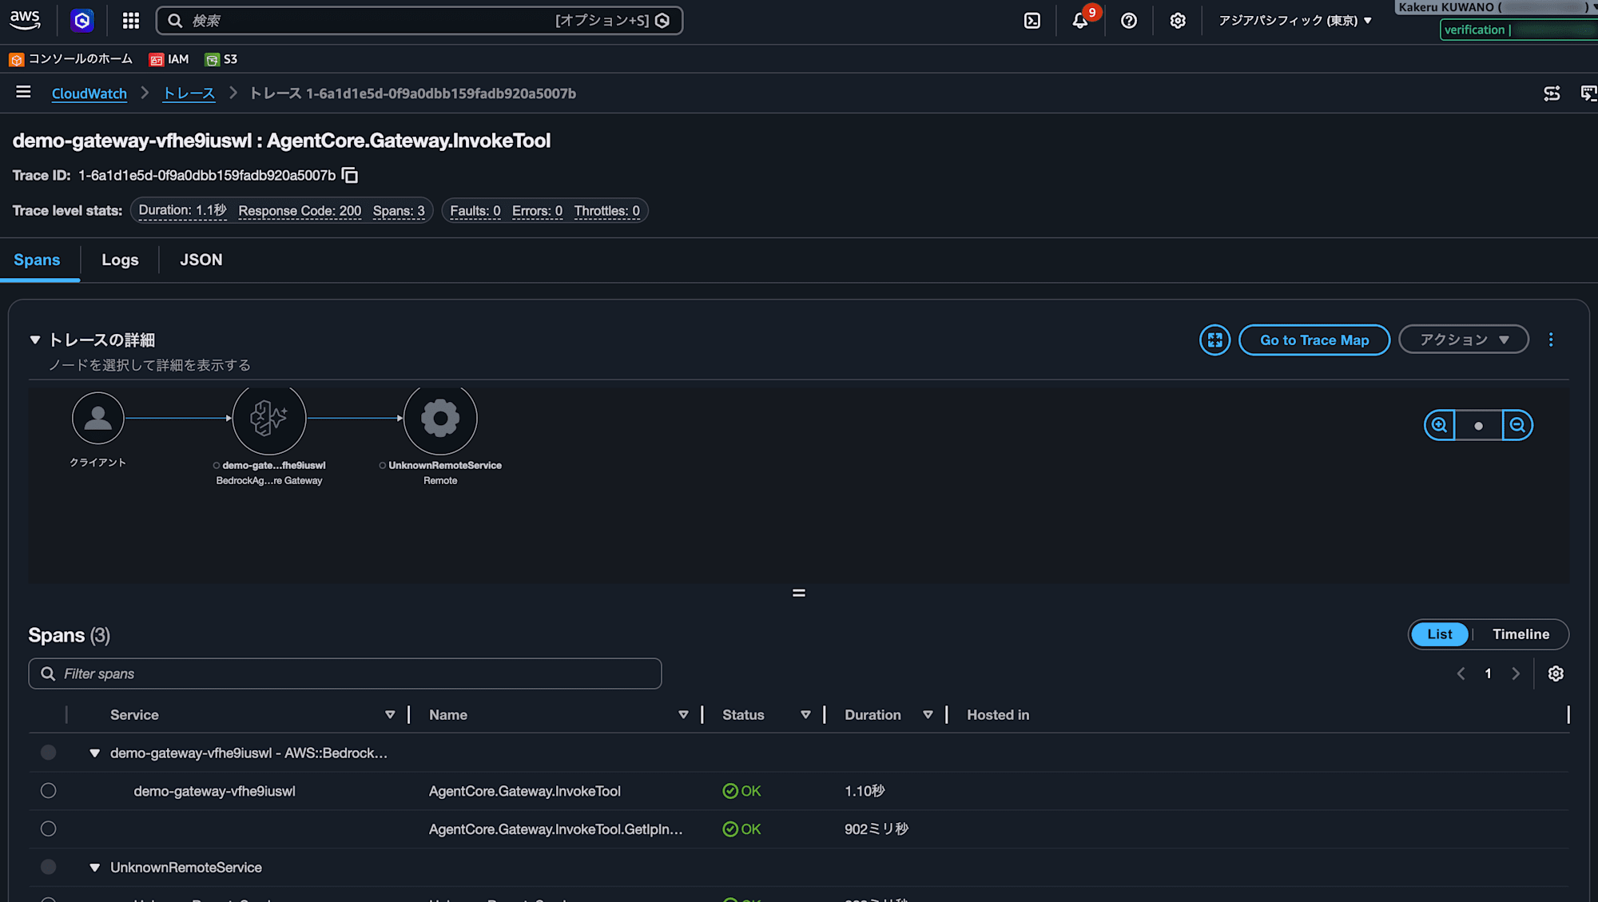Click the top-right monitor tutorial icon
Viewport: 1598px width, 902px height.
[x=1588, y=93]
